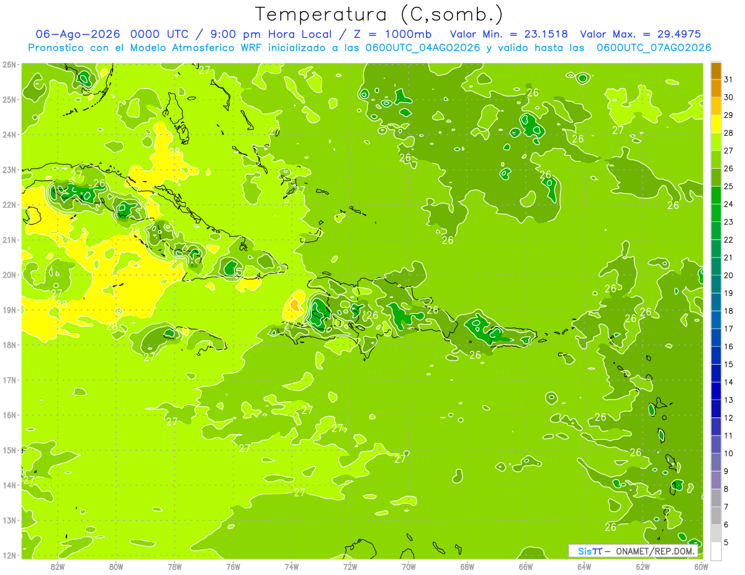This screenshot has width=745, height=575.
Task: Click colorbar label 17
Action: coord(728,329)
